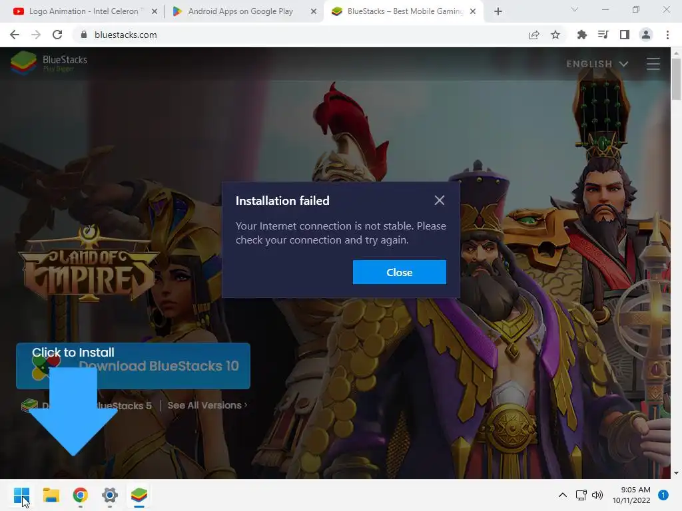This screenshot has height=511, width=682.
Task: Open the Chrome profile avatar menu
Action: pos(646,35)
